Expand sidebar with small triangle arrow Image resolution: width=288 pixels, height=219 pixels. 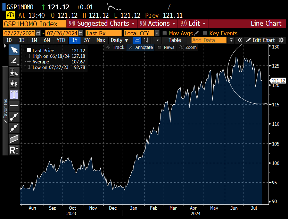point(5,46)
